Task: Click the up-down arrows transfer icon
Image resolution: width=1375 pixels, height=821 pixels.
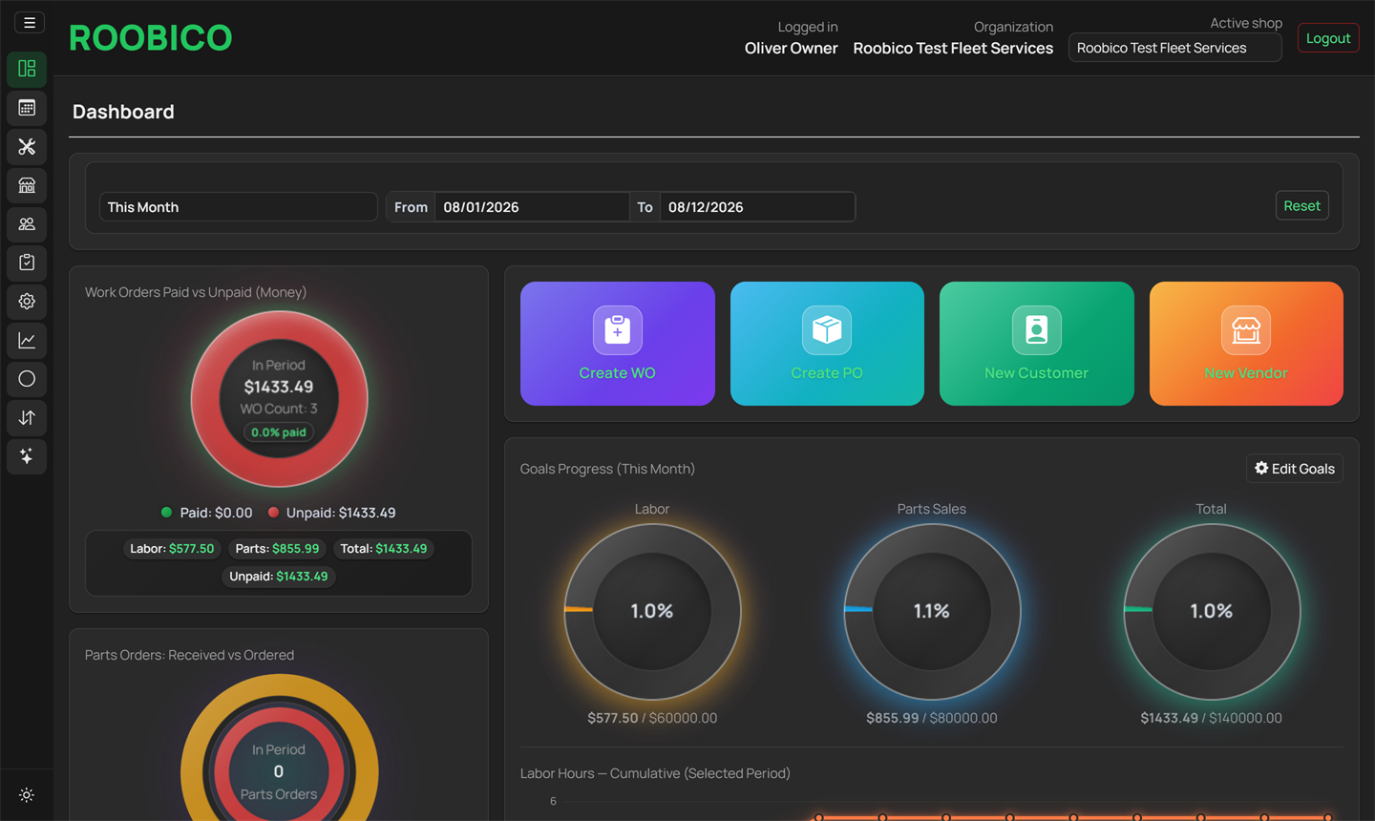Action: [x=27, y=417]
